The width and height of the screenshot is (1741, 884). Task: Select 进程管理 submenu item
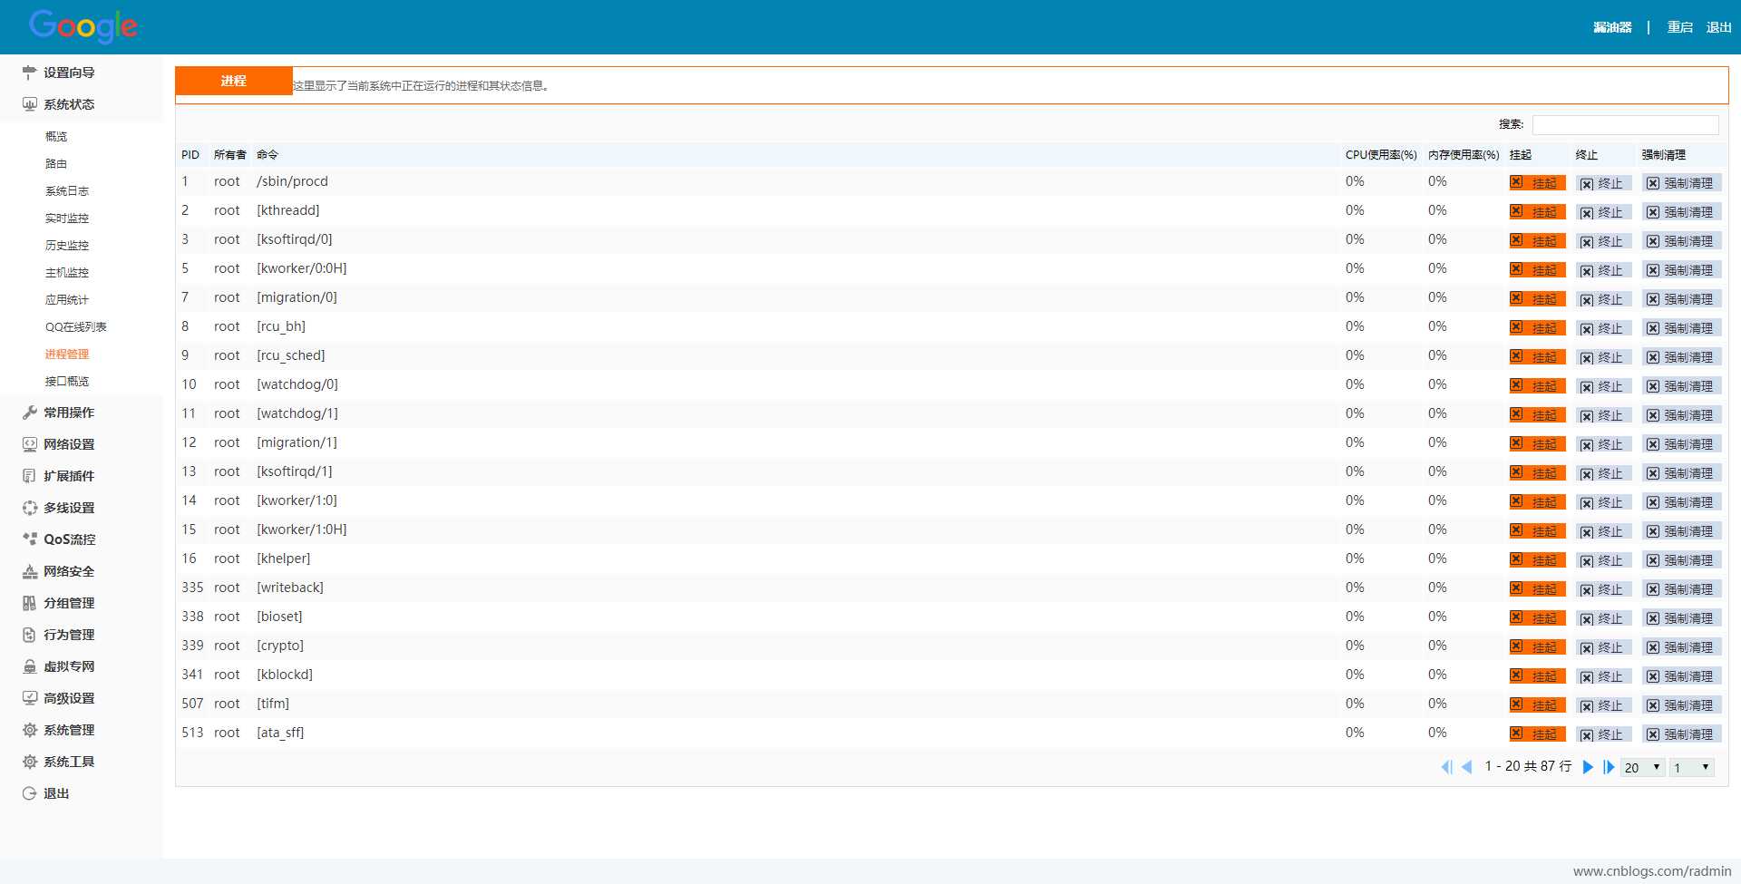click(67, 355)
